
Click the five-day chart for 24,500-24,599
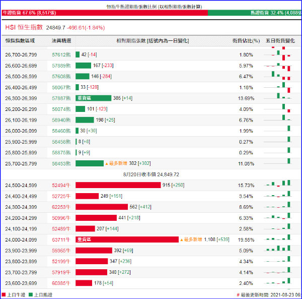(x=278, y=184)
